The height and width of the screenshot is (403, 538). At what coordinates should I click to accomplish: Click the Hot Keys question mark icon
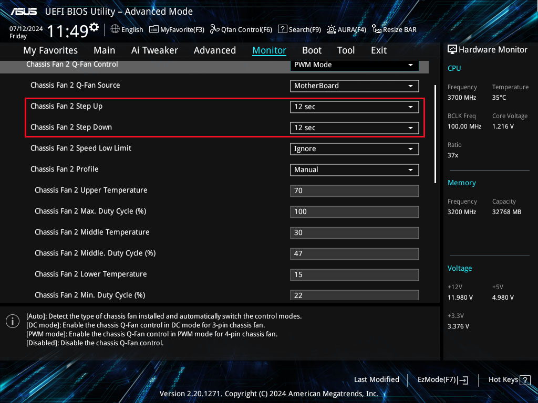[x=525, y=380]
